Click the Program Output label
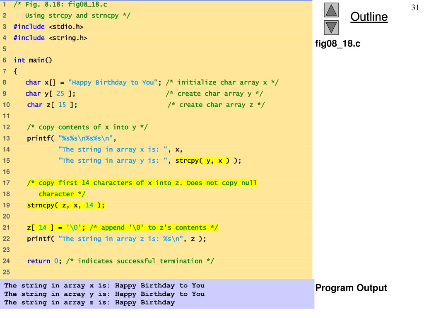This screenshot has height=318, width=424. click(x=351, y=288)
